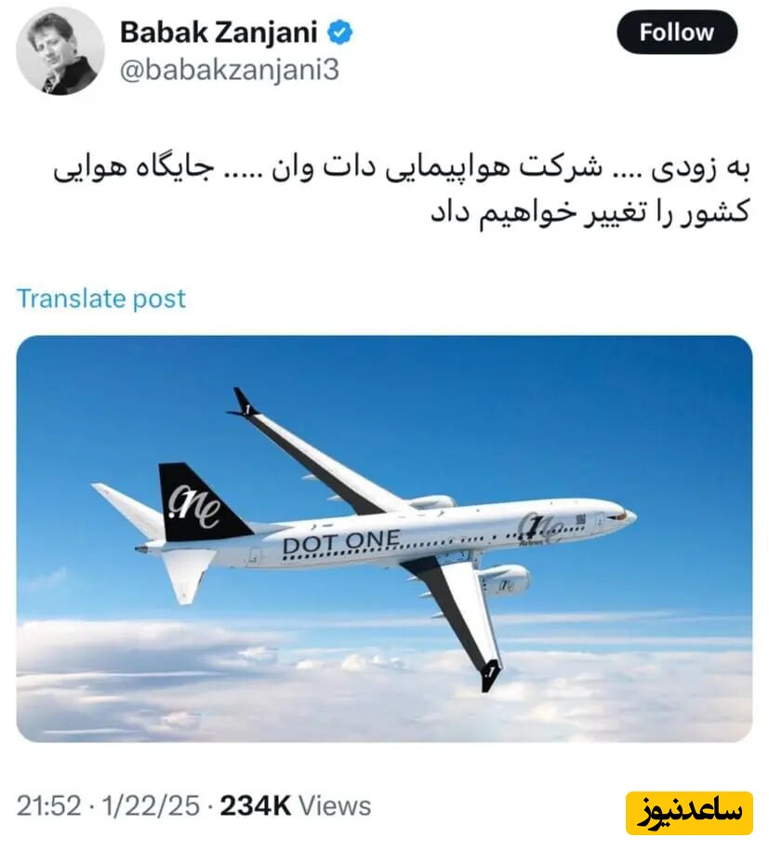Screen dimensions: 769x851
Task: Click the Saednews yellow logo watermark
Action: (x=689, y=813)
